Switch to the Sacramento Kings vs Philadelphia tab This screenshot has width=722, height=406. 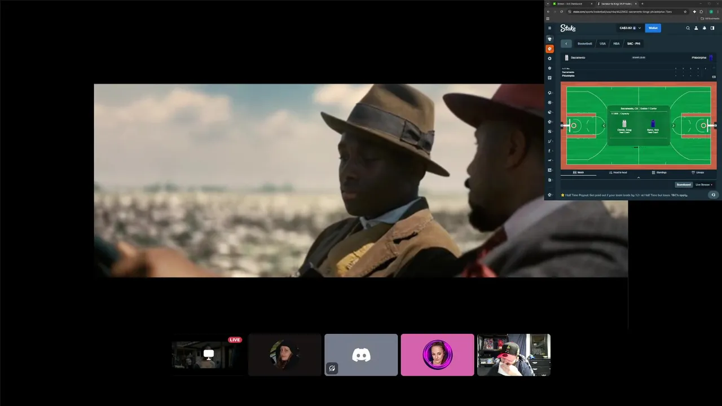tap(617, 4)
